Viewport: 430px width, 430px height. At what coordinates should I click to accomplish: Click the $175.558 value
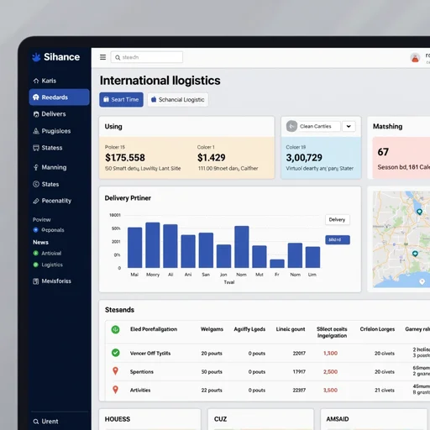tap(125, 158)
